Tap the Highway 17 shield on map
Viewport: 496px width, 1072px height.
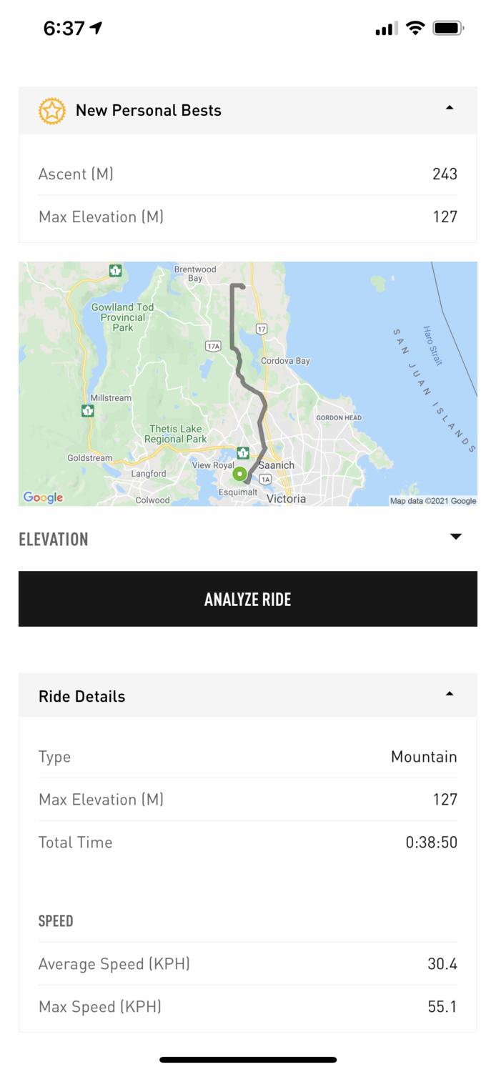262,329
